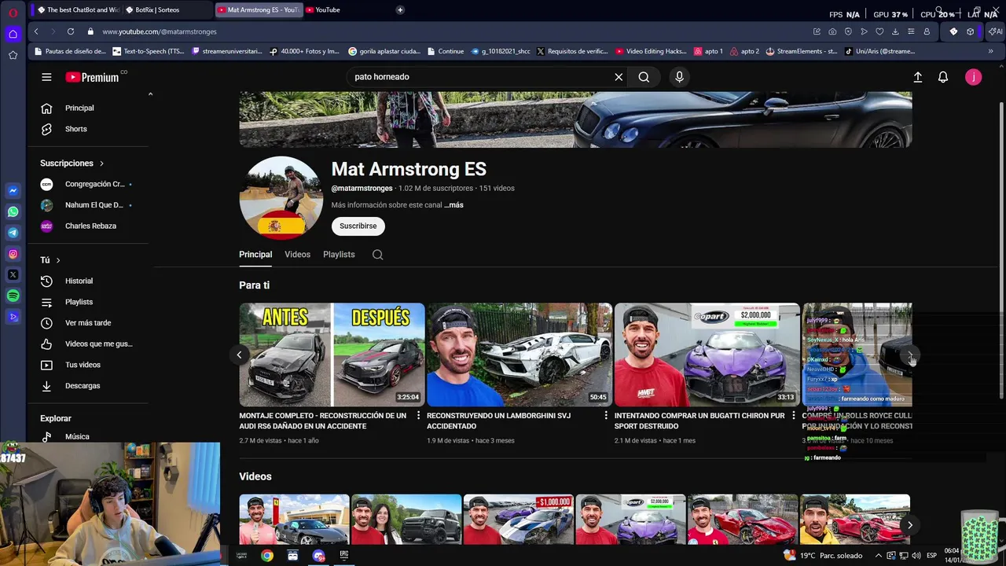
Task: Switch to the best ChatBot tab
Action: 77,10
